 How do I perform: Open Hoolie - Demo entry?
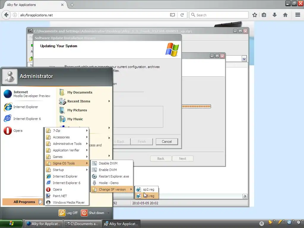(112, 183)
